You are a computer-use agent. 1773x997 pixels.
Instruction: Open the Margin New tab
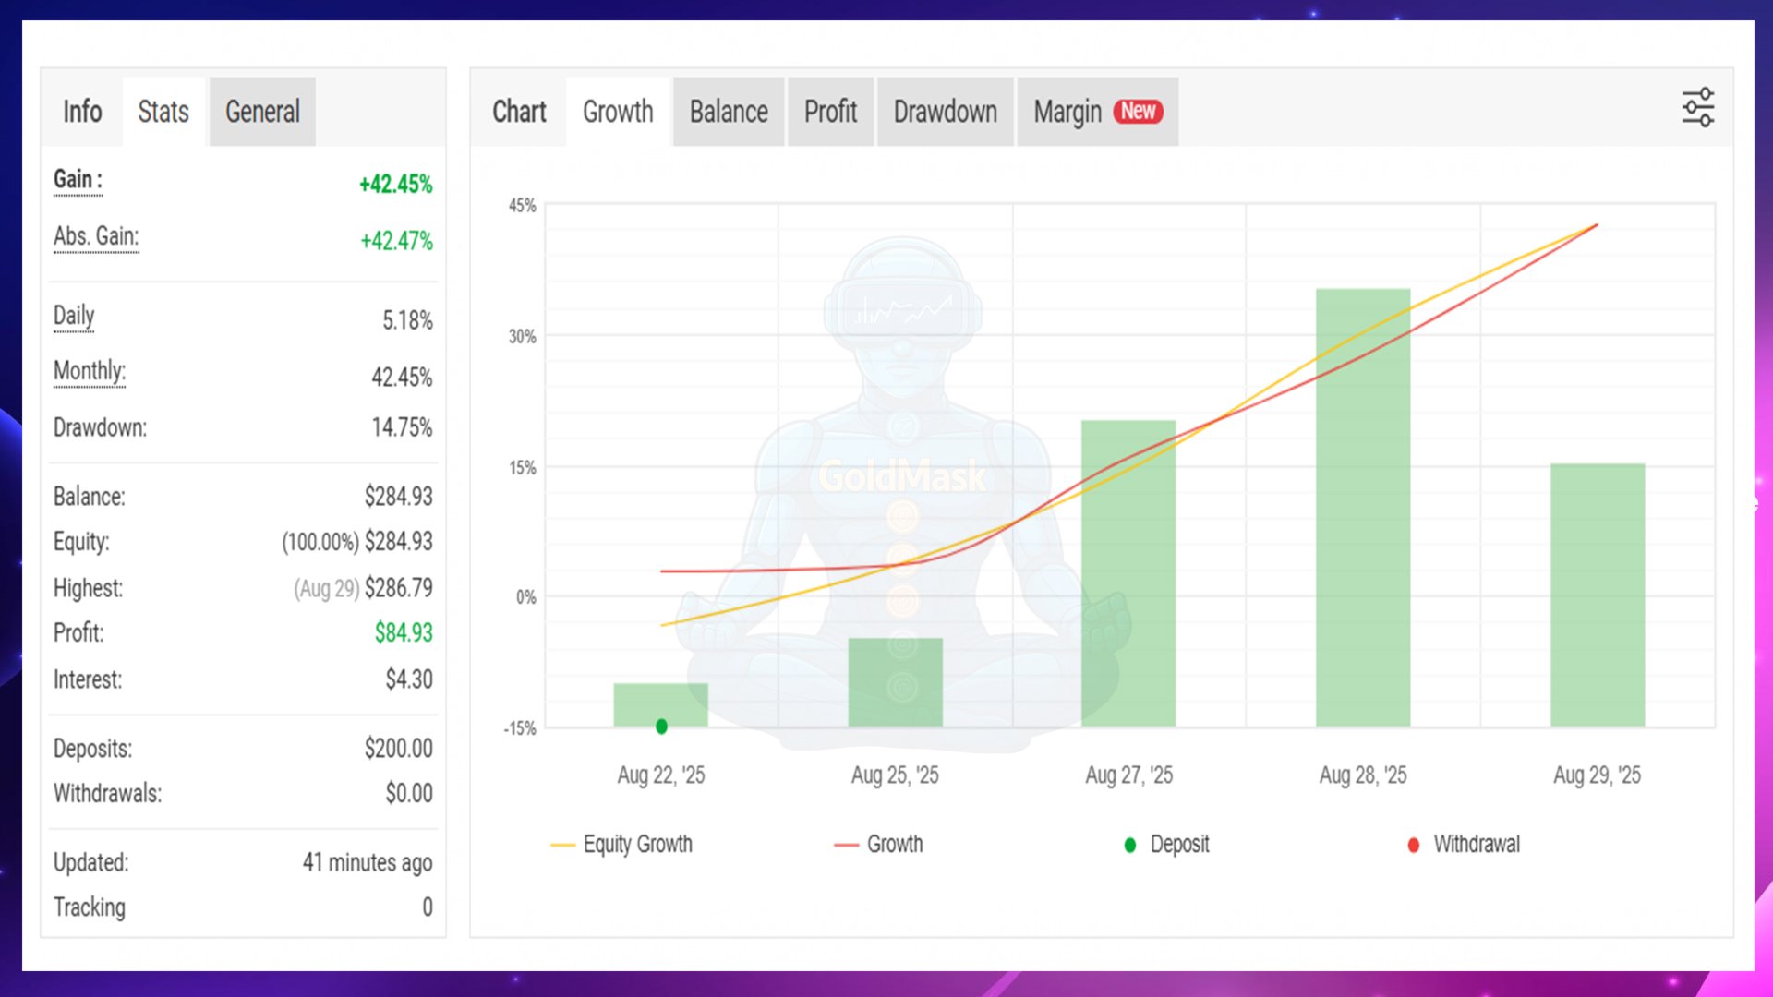pyautogui.click(x=1097, y=112)
